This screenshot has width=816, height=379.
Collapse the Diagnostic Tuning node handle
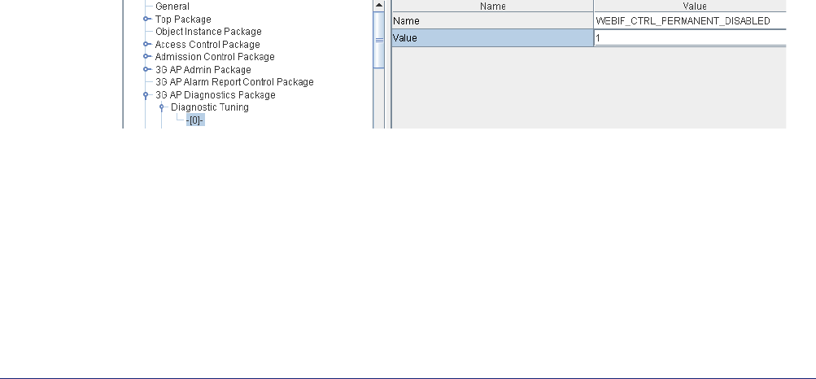tap(161, 107)
